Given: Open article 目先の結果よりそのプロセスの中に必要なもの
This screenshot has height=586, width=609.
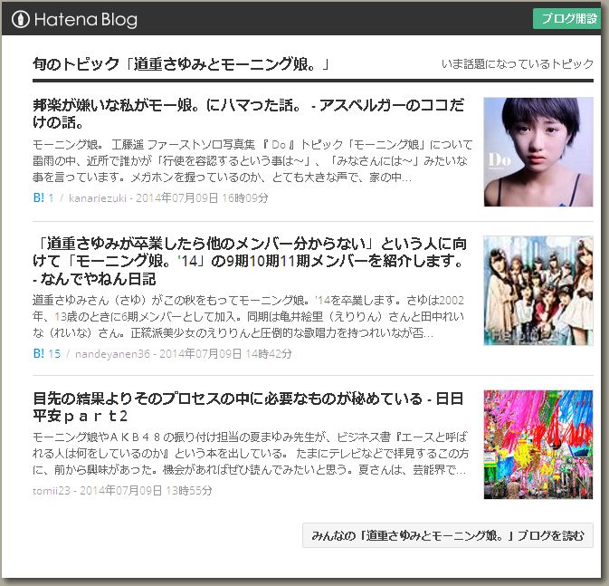Looking at the screenshot, I should 248,408.
